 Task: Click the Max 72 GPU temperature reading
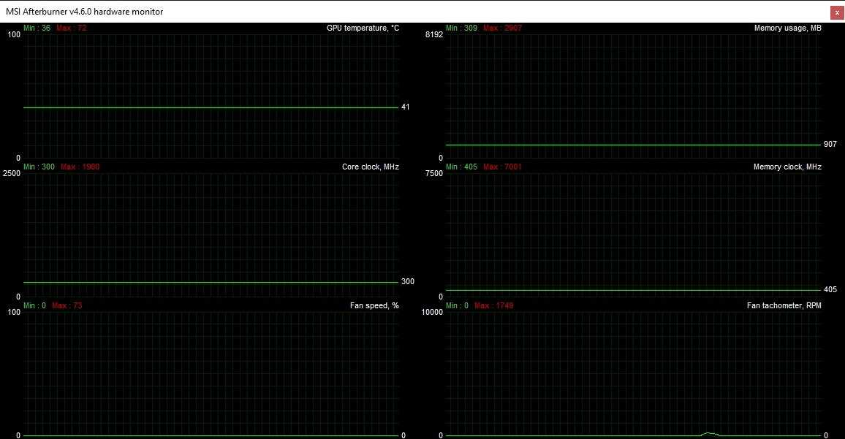tap(71, 28)
